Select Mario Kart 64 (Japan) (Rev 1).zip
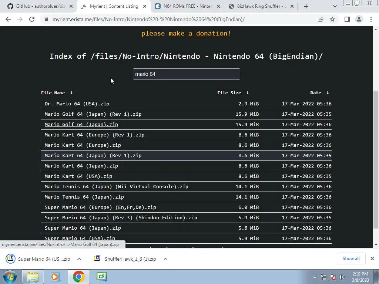Image resolution: width=379 pixels, height=284 pixels. pyautogui.click(x=93, y=156)
